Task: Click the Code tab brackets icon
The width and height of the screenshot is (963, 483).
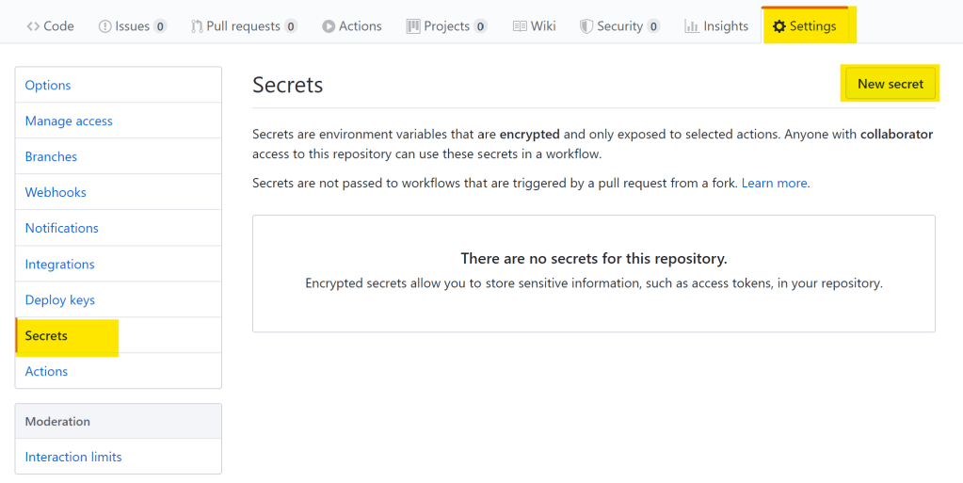Action: pos(33,26)
